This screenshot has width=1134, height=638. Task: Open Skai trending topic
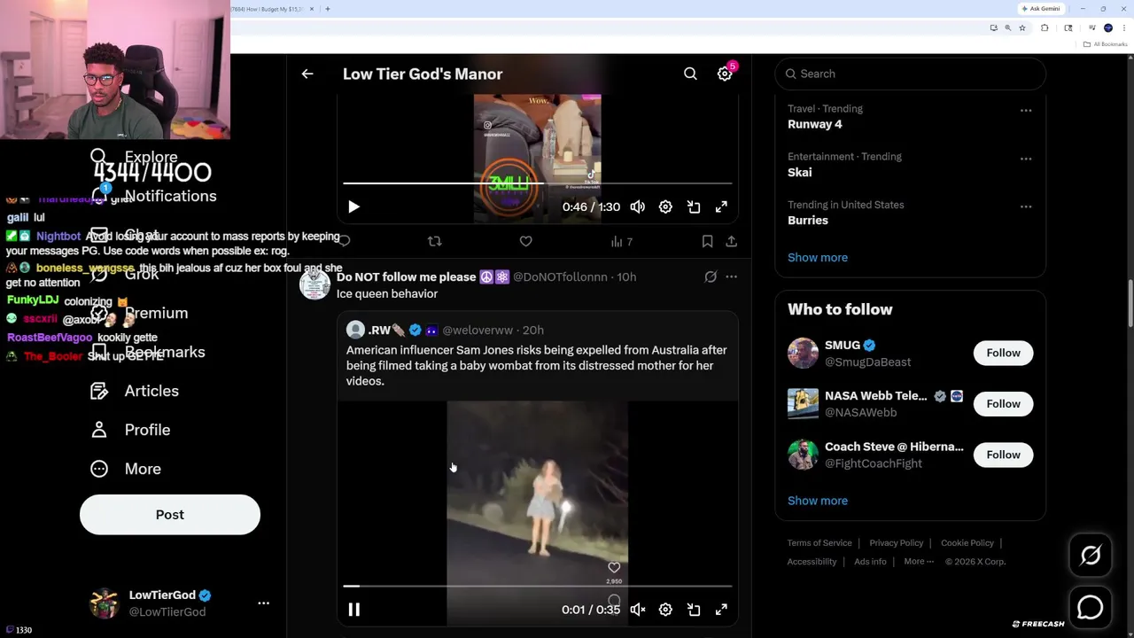[799, 172]
